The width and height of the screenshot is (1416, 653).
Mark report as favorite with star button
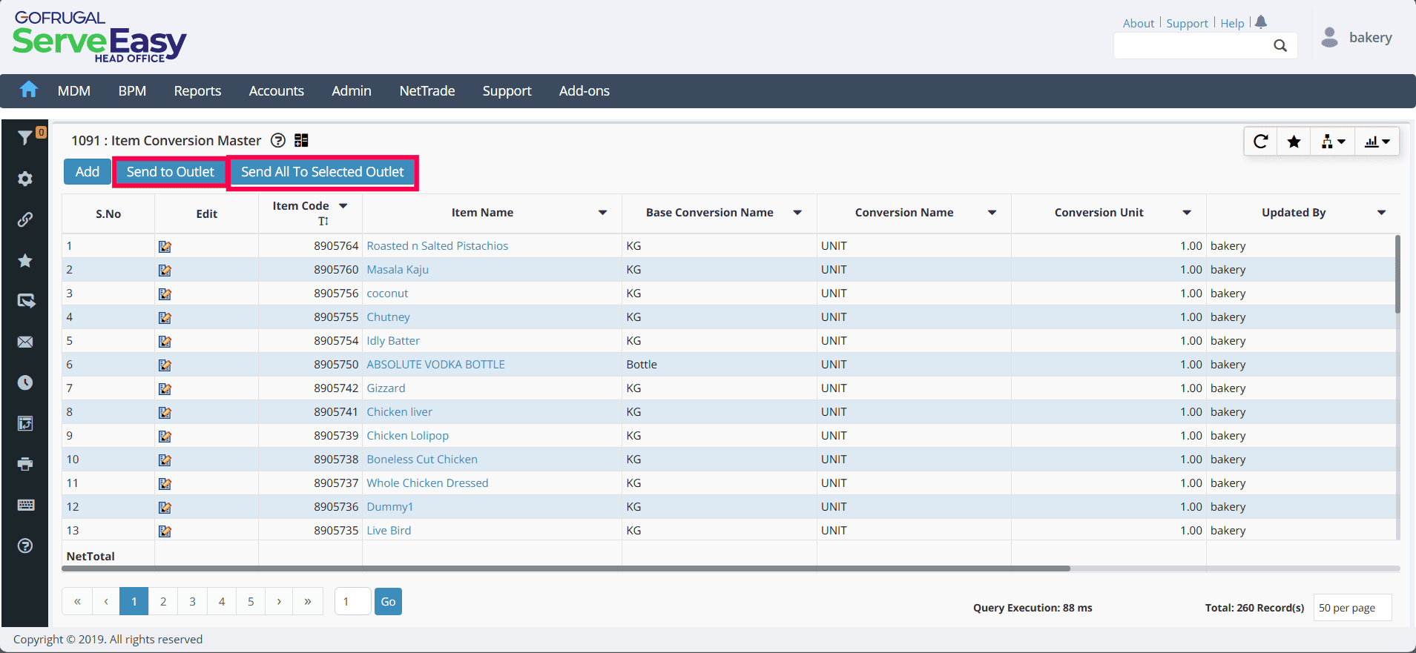point(1294,142)
